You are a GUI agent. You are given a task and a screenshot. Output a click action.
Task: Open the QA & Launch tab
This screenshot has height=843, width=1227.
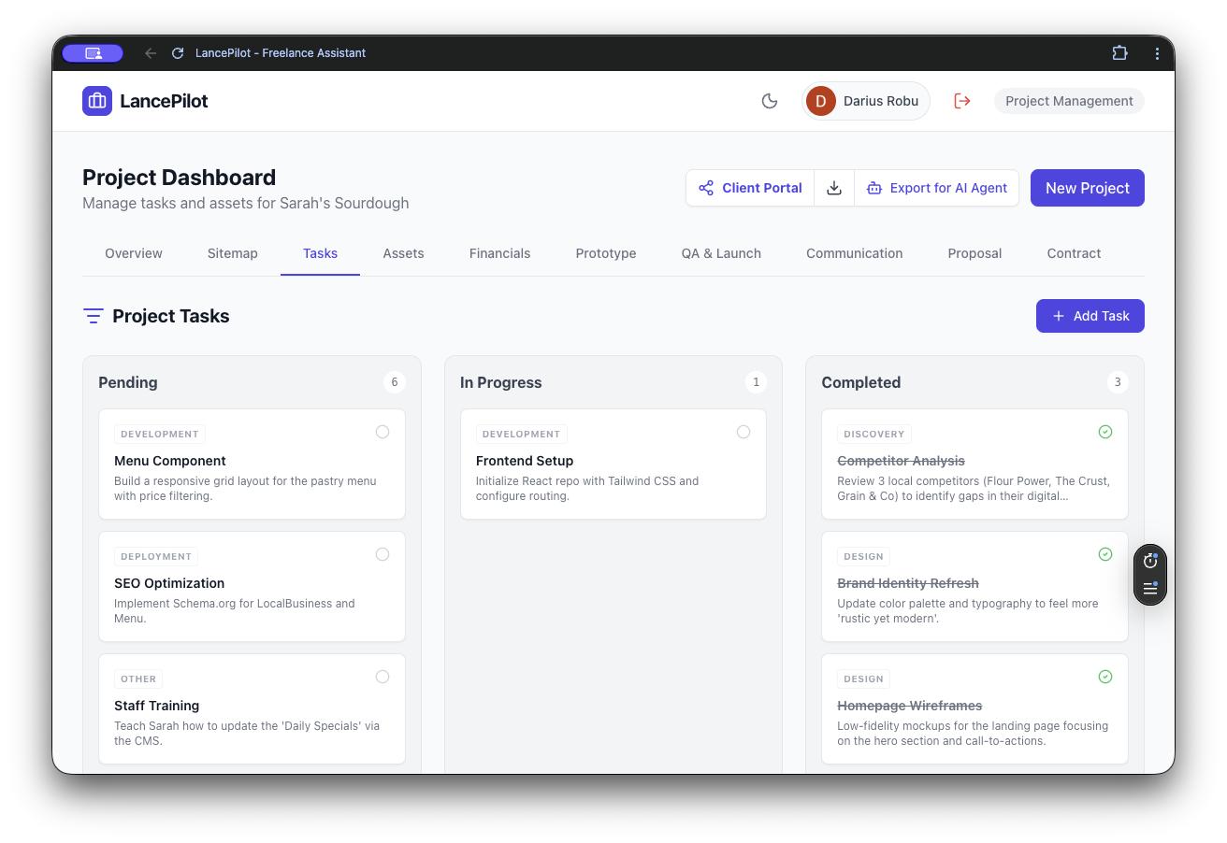click(721, 253)
